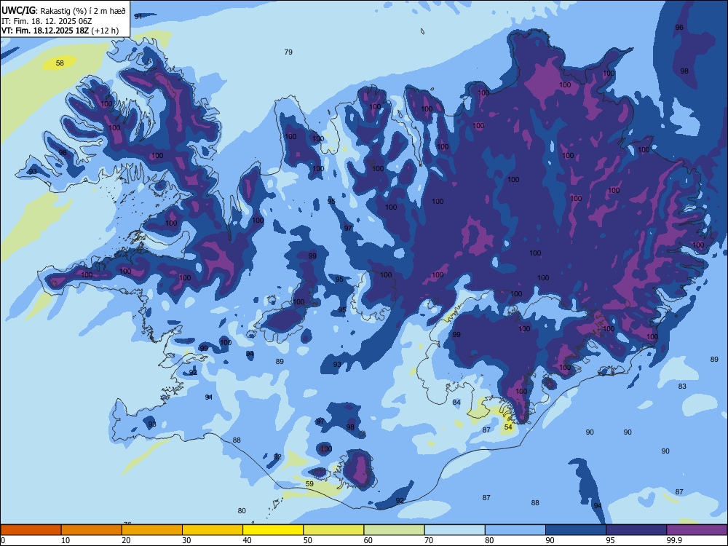Pick the 30–40 amber legend swatch
This screenshot has width=728, height=546.
pyautogui.click(x=213, y=530)
